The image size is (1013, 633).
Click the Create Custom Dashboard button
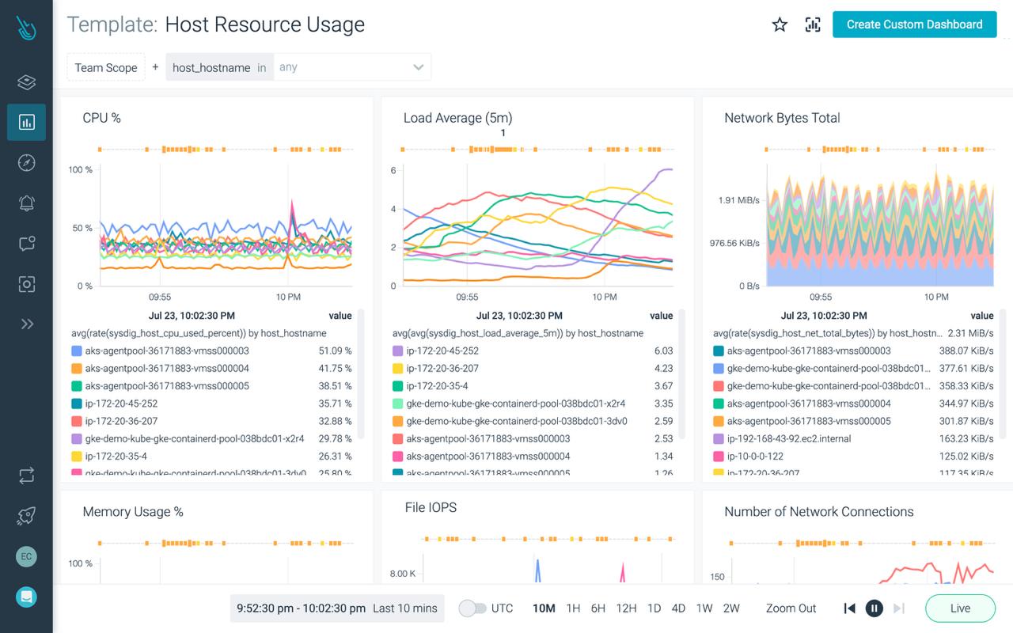click(x=914, y=25)
